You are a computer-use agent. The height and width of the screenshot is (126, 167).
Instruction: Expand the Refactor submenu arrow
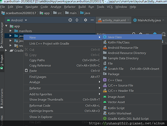[x=99, y=88]
